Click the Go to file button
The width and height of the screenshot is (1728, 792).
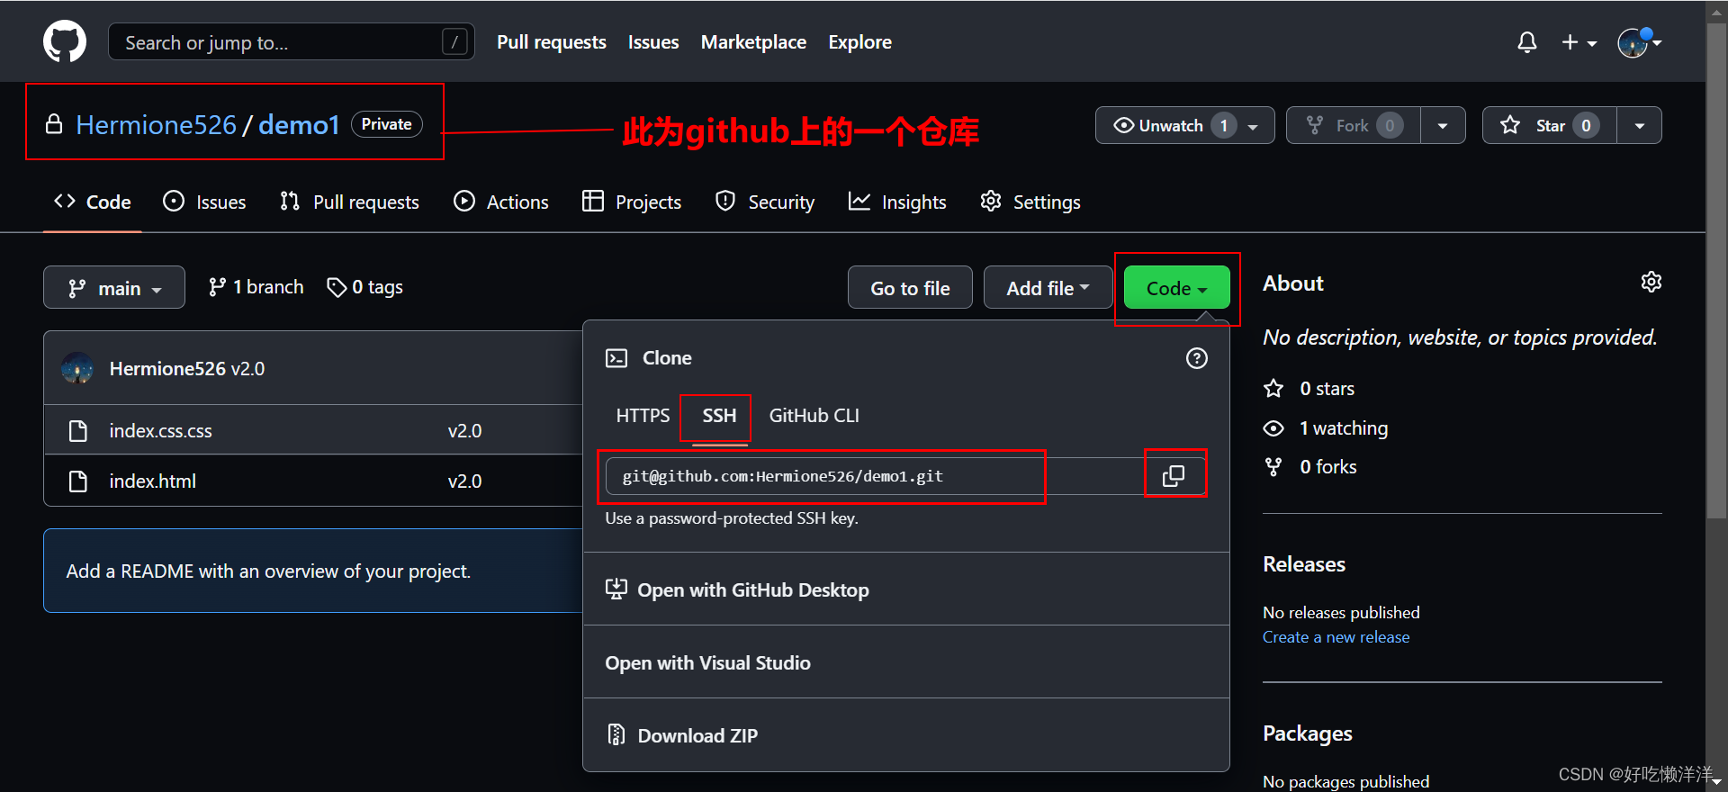(x=910, y=287)
